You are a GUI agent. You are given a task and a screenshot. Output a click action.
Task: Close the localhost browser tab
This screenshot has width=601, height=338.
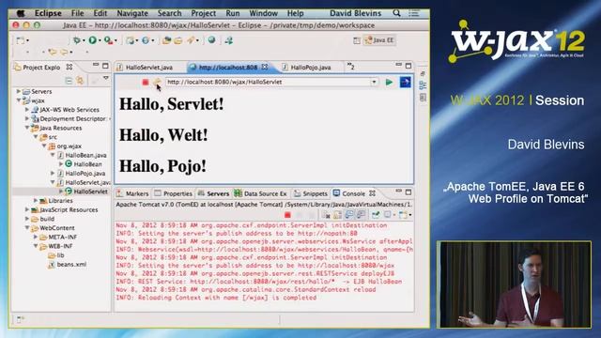point(265,67)
